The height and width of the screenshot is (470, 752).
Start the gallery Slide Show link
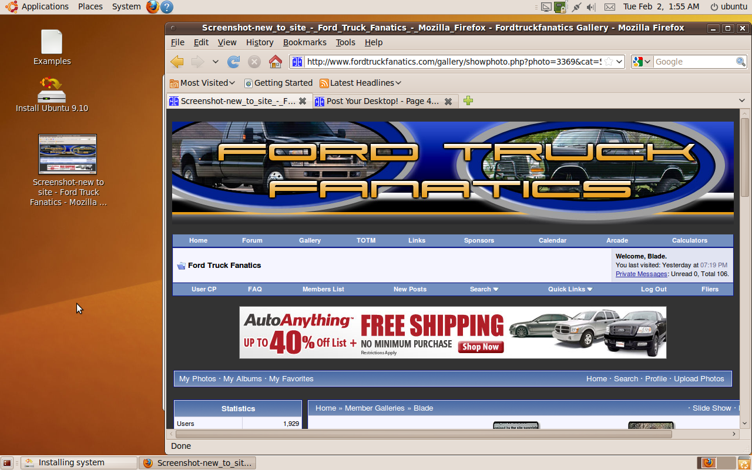712,408
